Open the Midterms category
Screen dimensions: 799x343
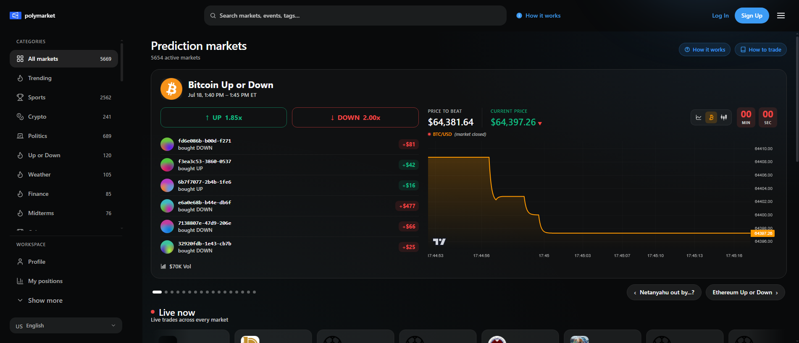(x=64, y=213)
